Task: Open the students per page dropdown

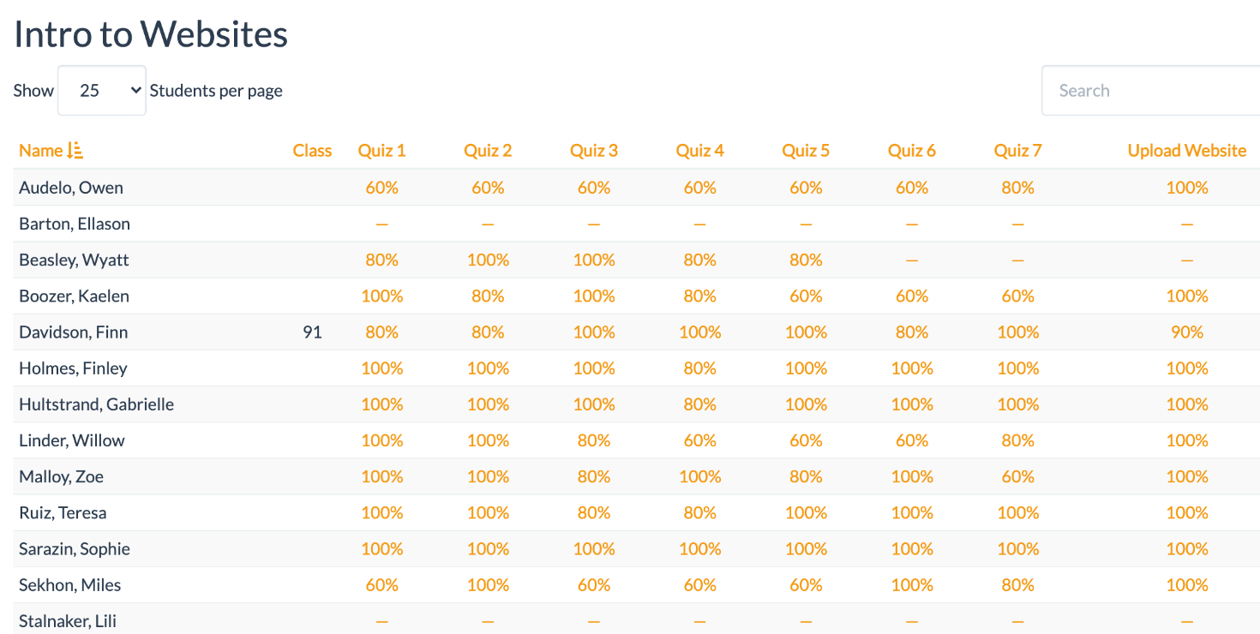Action: (102, 90)
